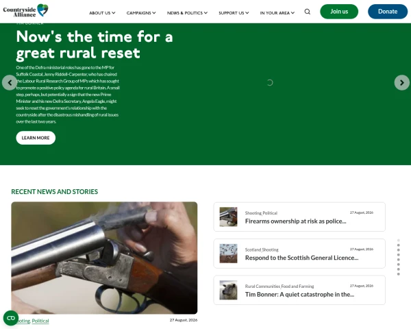Advance to next carousel slide arrow
411x329 pixels.
click(402, 83)
